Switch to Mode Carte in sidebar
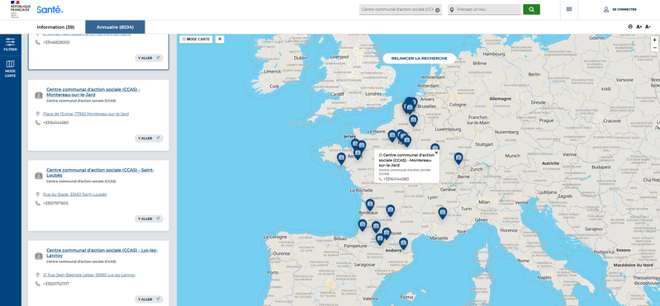This screenshot has width=660, height=306. pos(10,69)
